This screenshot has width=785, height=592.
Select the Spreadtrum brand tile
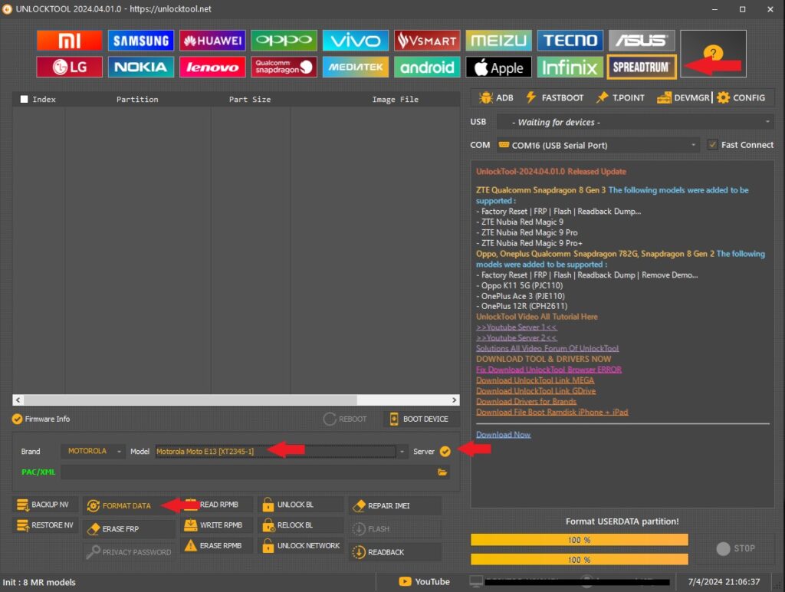642,67
